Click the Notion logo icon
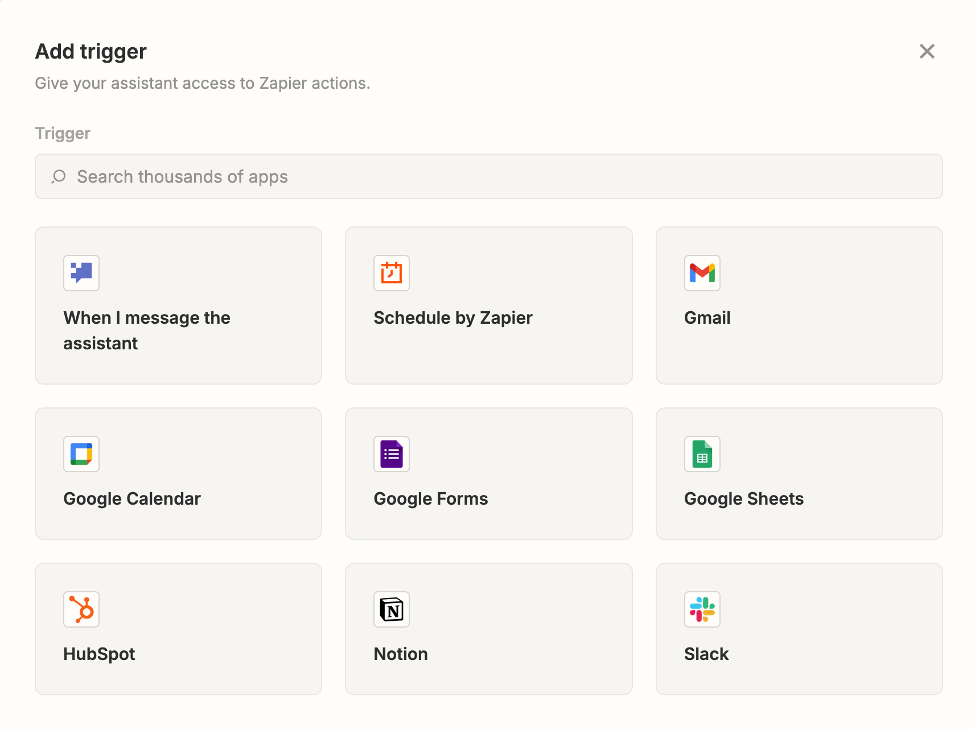975x730 pixels. (392, 609)
